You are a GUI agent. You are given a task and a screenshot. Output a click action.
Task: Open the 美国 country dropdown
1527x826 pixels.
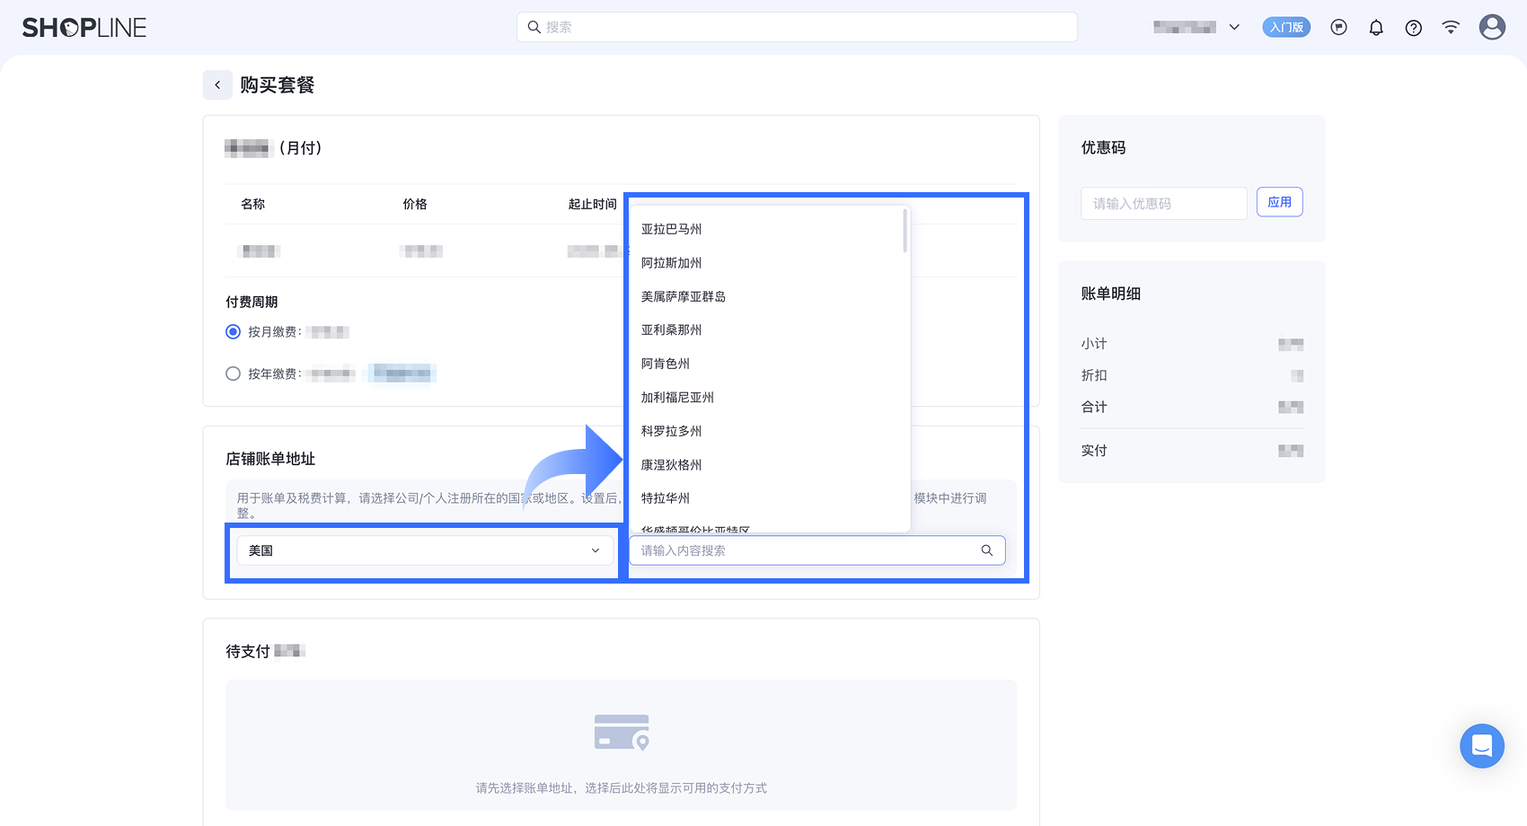coord(425,550)
